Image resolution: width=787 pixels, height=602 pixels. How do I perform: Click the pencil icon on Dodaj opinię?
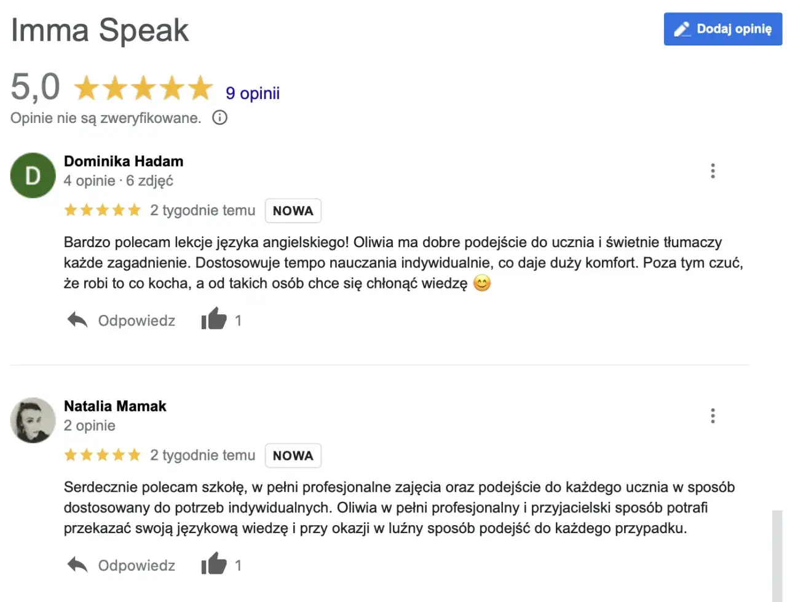tap(682, 30)
